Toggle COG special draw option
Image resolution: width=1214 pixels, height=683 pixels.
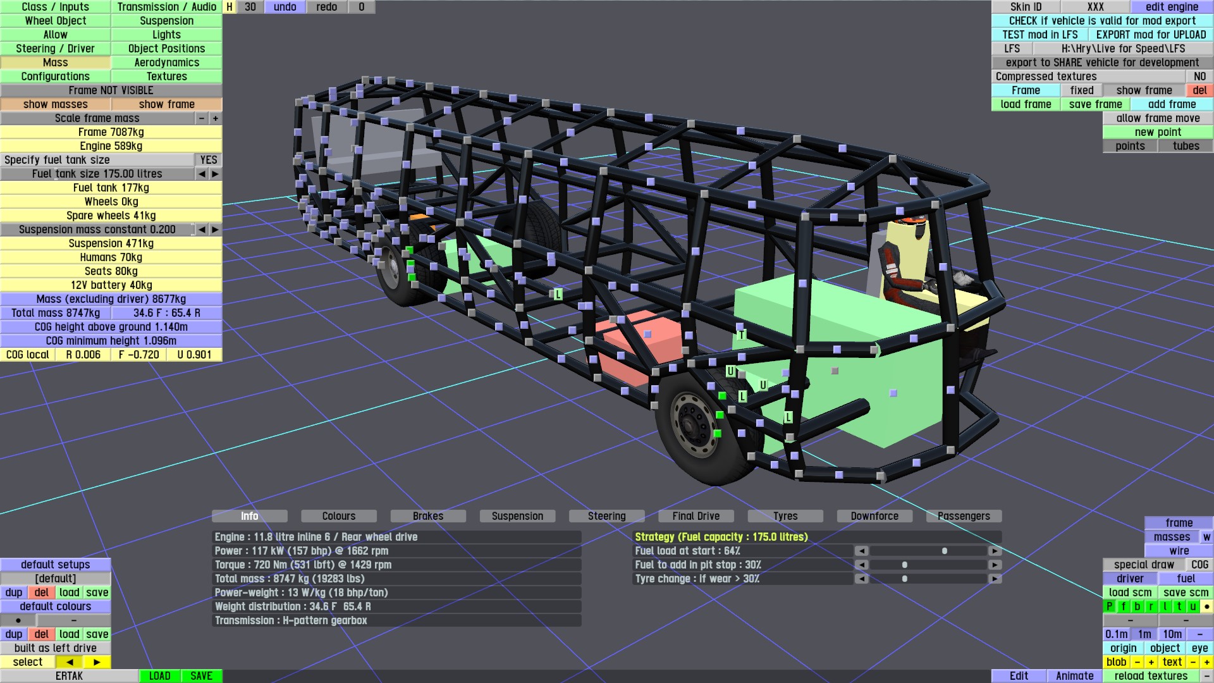(x=1199, y=565)
